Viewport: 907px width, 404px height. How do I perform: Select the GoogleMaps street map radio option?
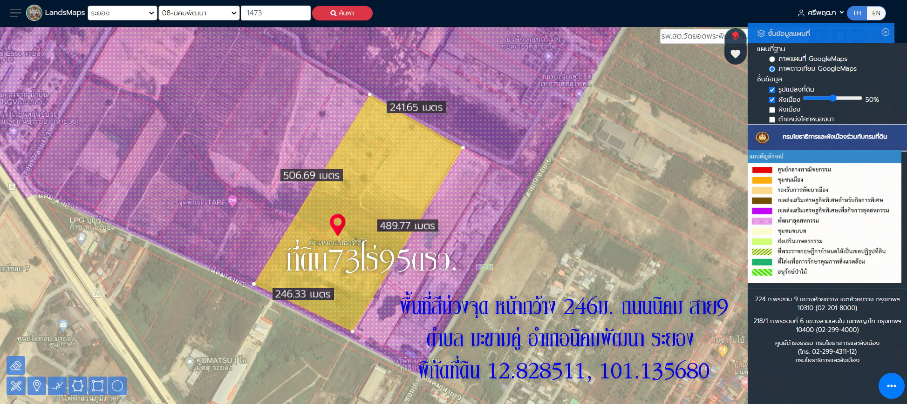point(772,59)
